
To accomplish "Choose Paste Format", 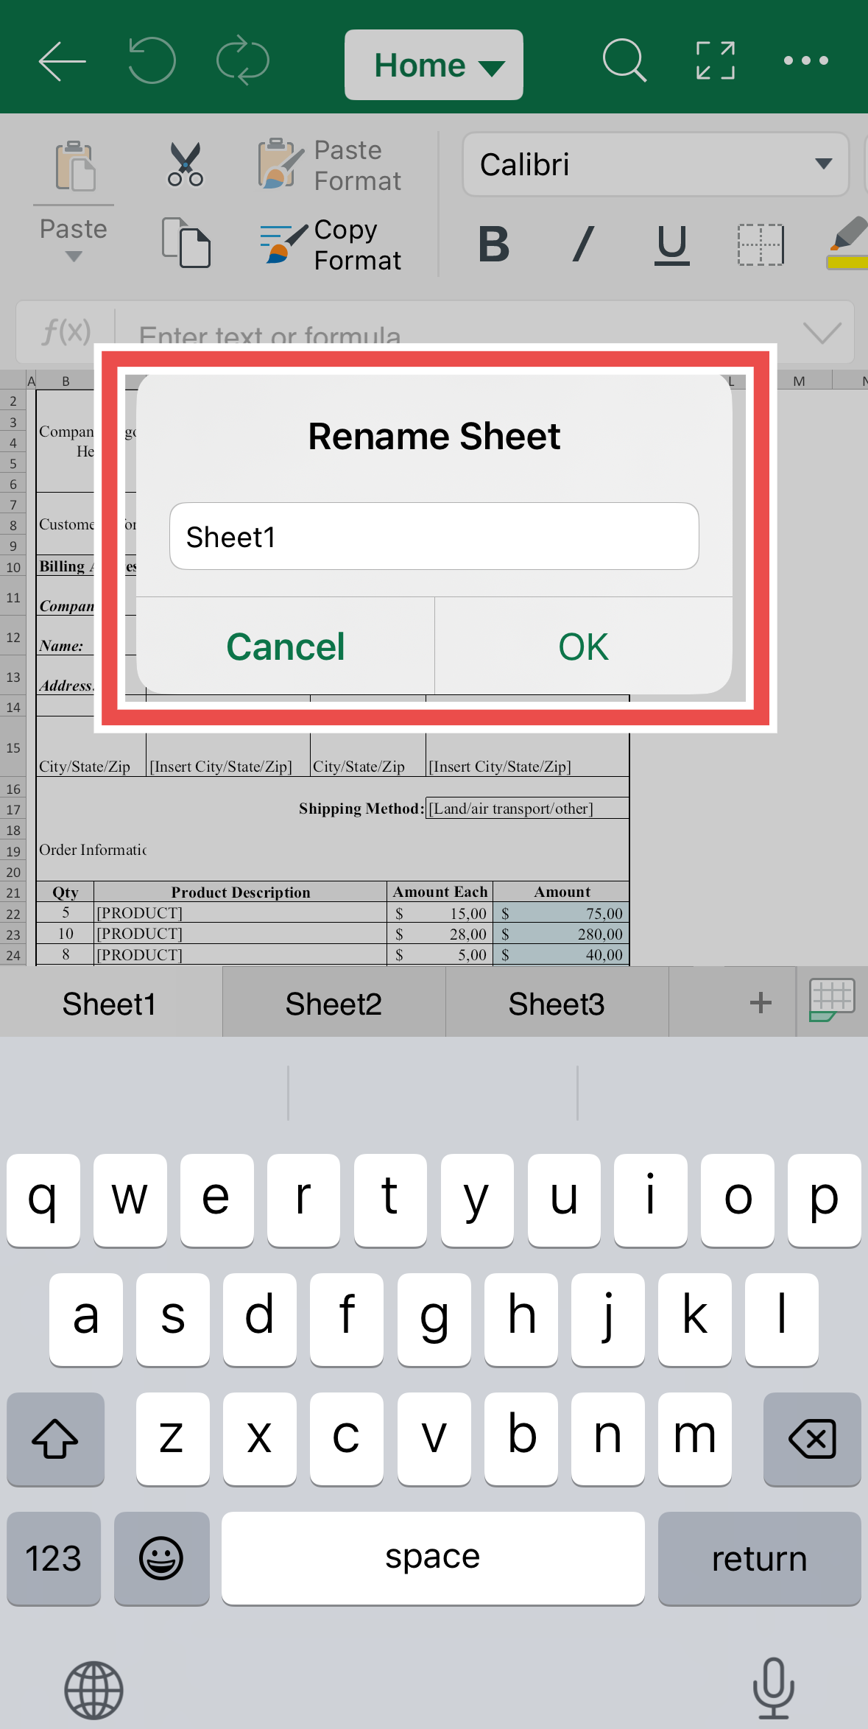I will pyautogui.click(x=330, y=165).
